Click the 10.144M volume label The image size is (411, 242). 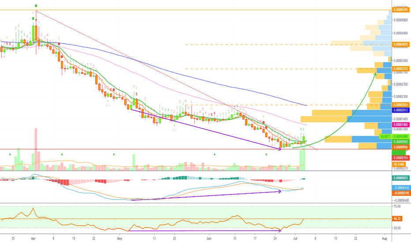pos(399,164)
